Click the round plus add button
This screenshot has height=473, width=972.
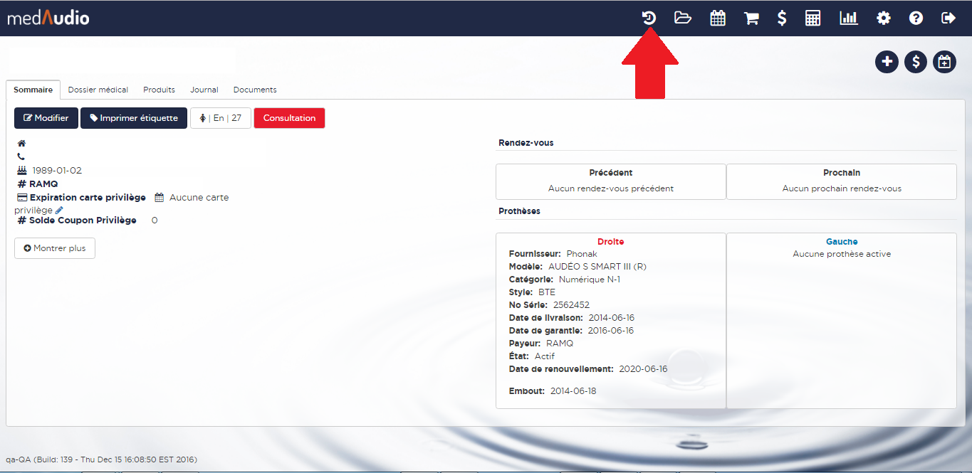(887, 63)
